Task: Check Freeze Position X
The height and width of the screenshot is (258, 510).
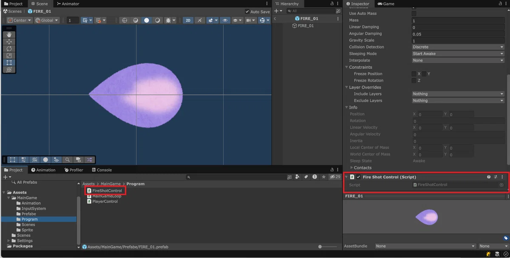Action: tap(414, 74)
